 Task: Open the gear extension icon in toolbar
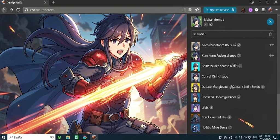[257, 10]
